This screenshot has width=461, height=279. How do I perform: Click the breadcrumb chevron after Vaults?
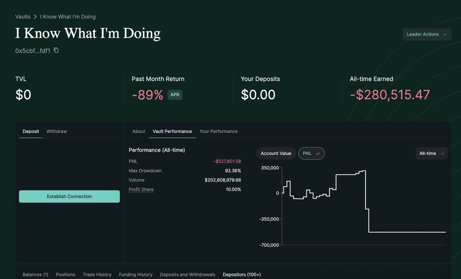point(35,17)
